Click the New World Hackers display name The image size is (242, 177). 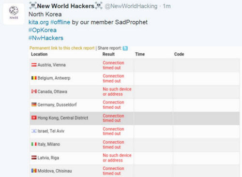click(x=65, y=6)
